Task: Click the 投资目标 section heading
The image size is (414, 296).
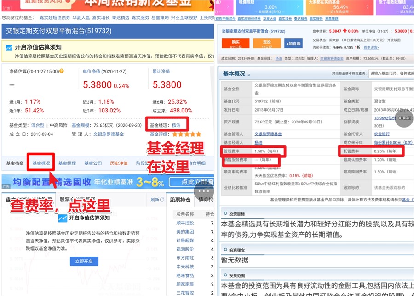Action: point(237,214)
